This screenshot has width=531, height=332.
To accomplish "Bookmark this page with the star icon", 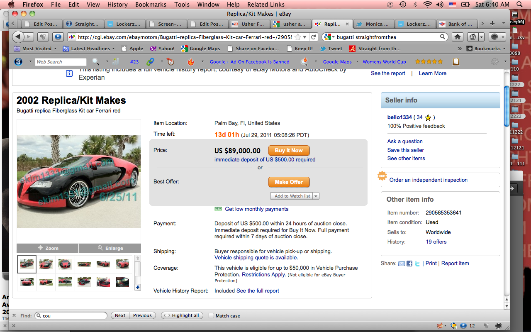I will [x=297, y=37].
